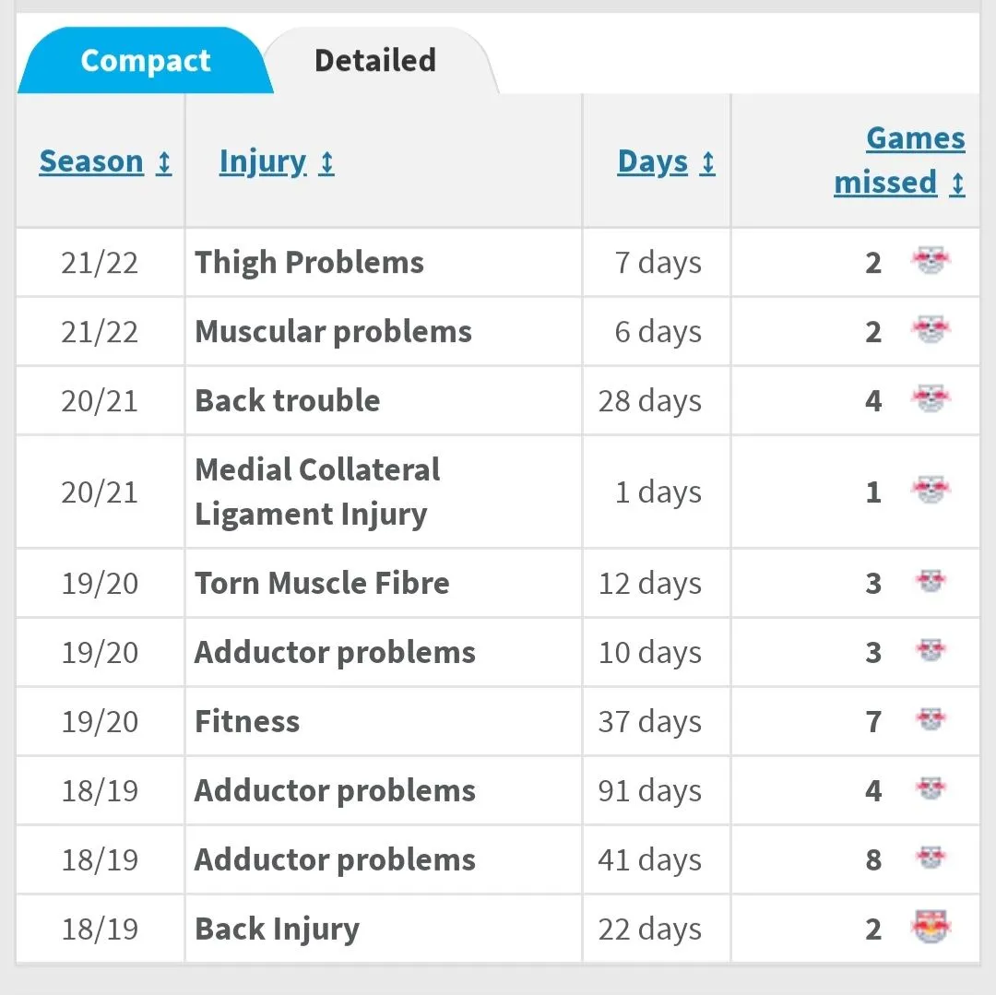The height and width of the screenshot is (995, 996).
Task: Open the Detailed tab
Action: (x=374, y=61)
